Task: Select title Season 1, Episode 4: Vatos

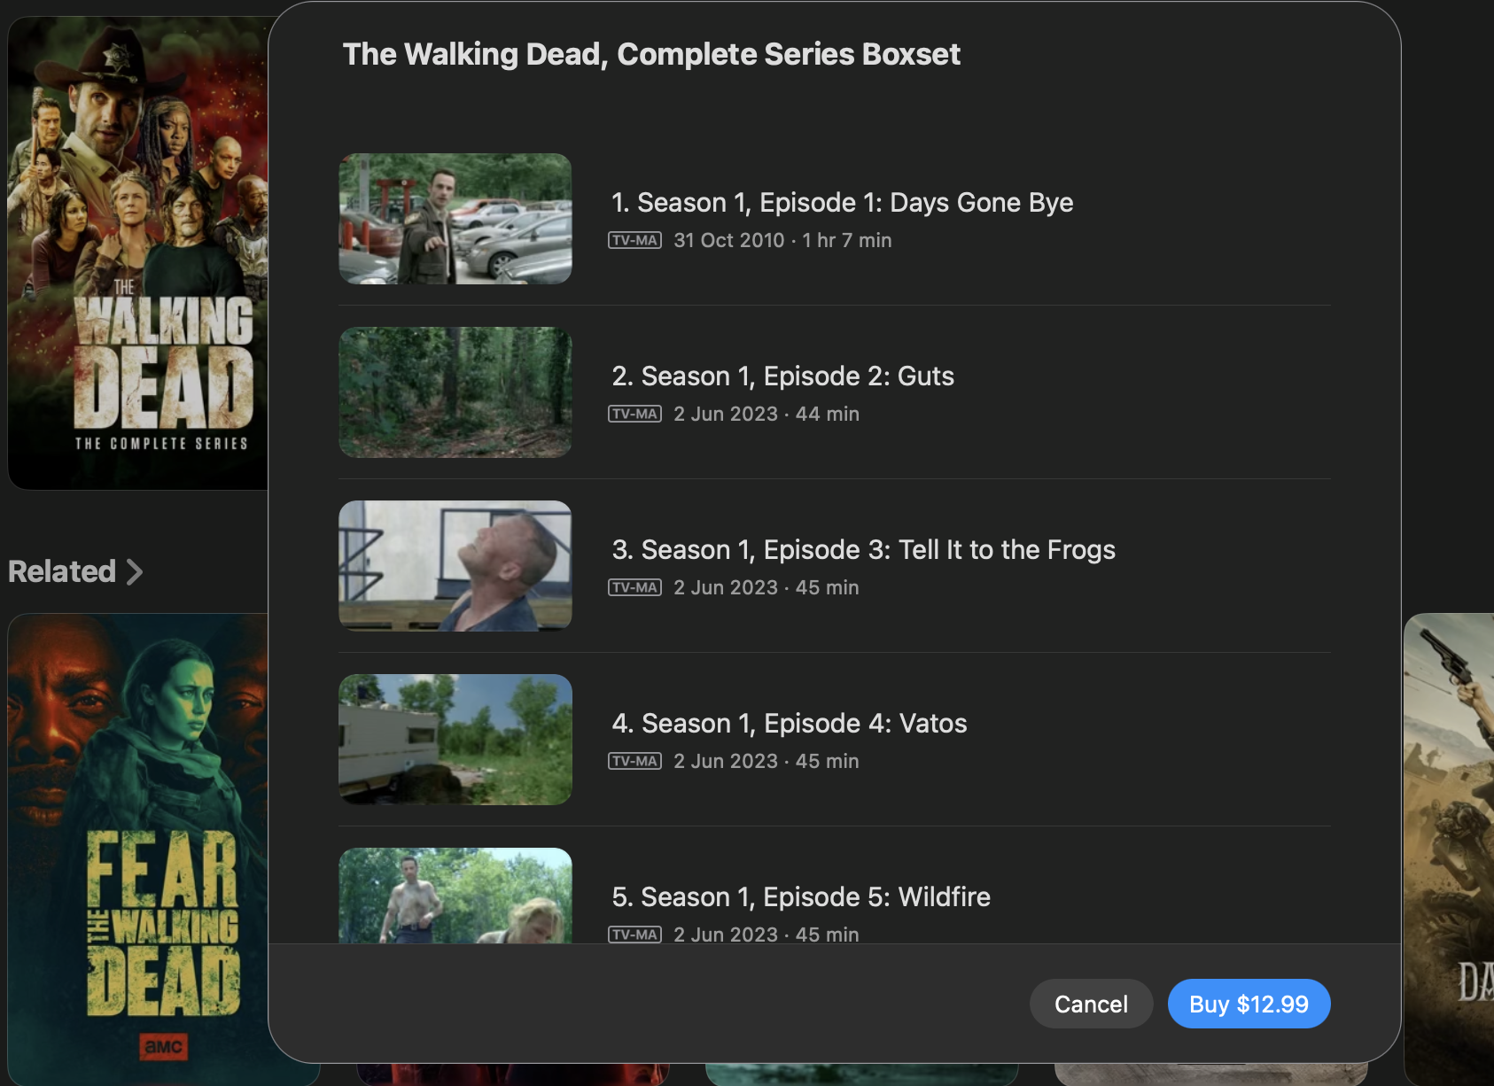Action: [x=789, y=724]
